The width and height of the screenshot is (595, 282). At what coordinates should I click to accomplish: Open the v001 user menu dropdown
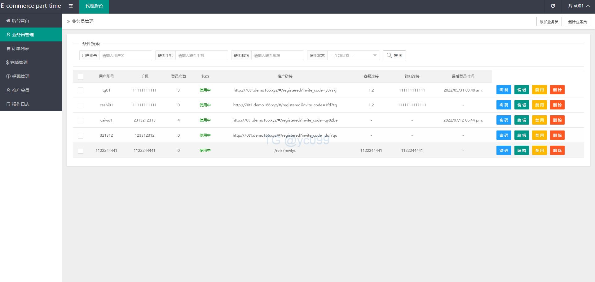coord(579,6)
